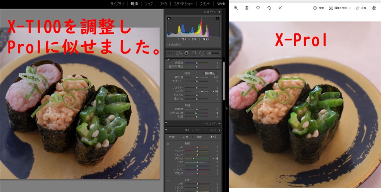The image size is (381, 192).
Task: Click the 検索 visual search button
Action: [318, 8]
